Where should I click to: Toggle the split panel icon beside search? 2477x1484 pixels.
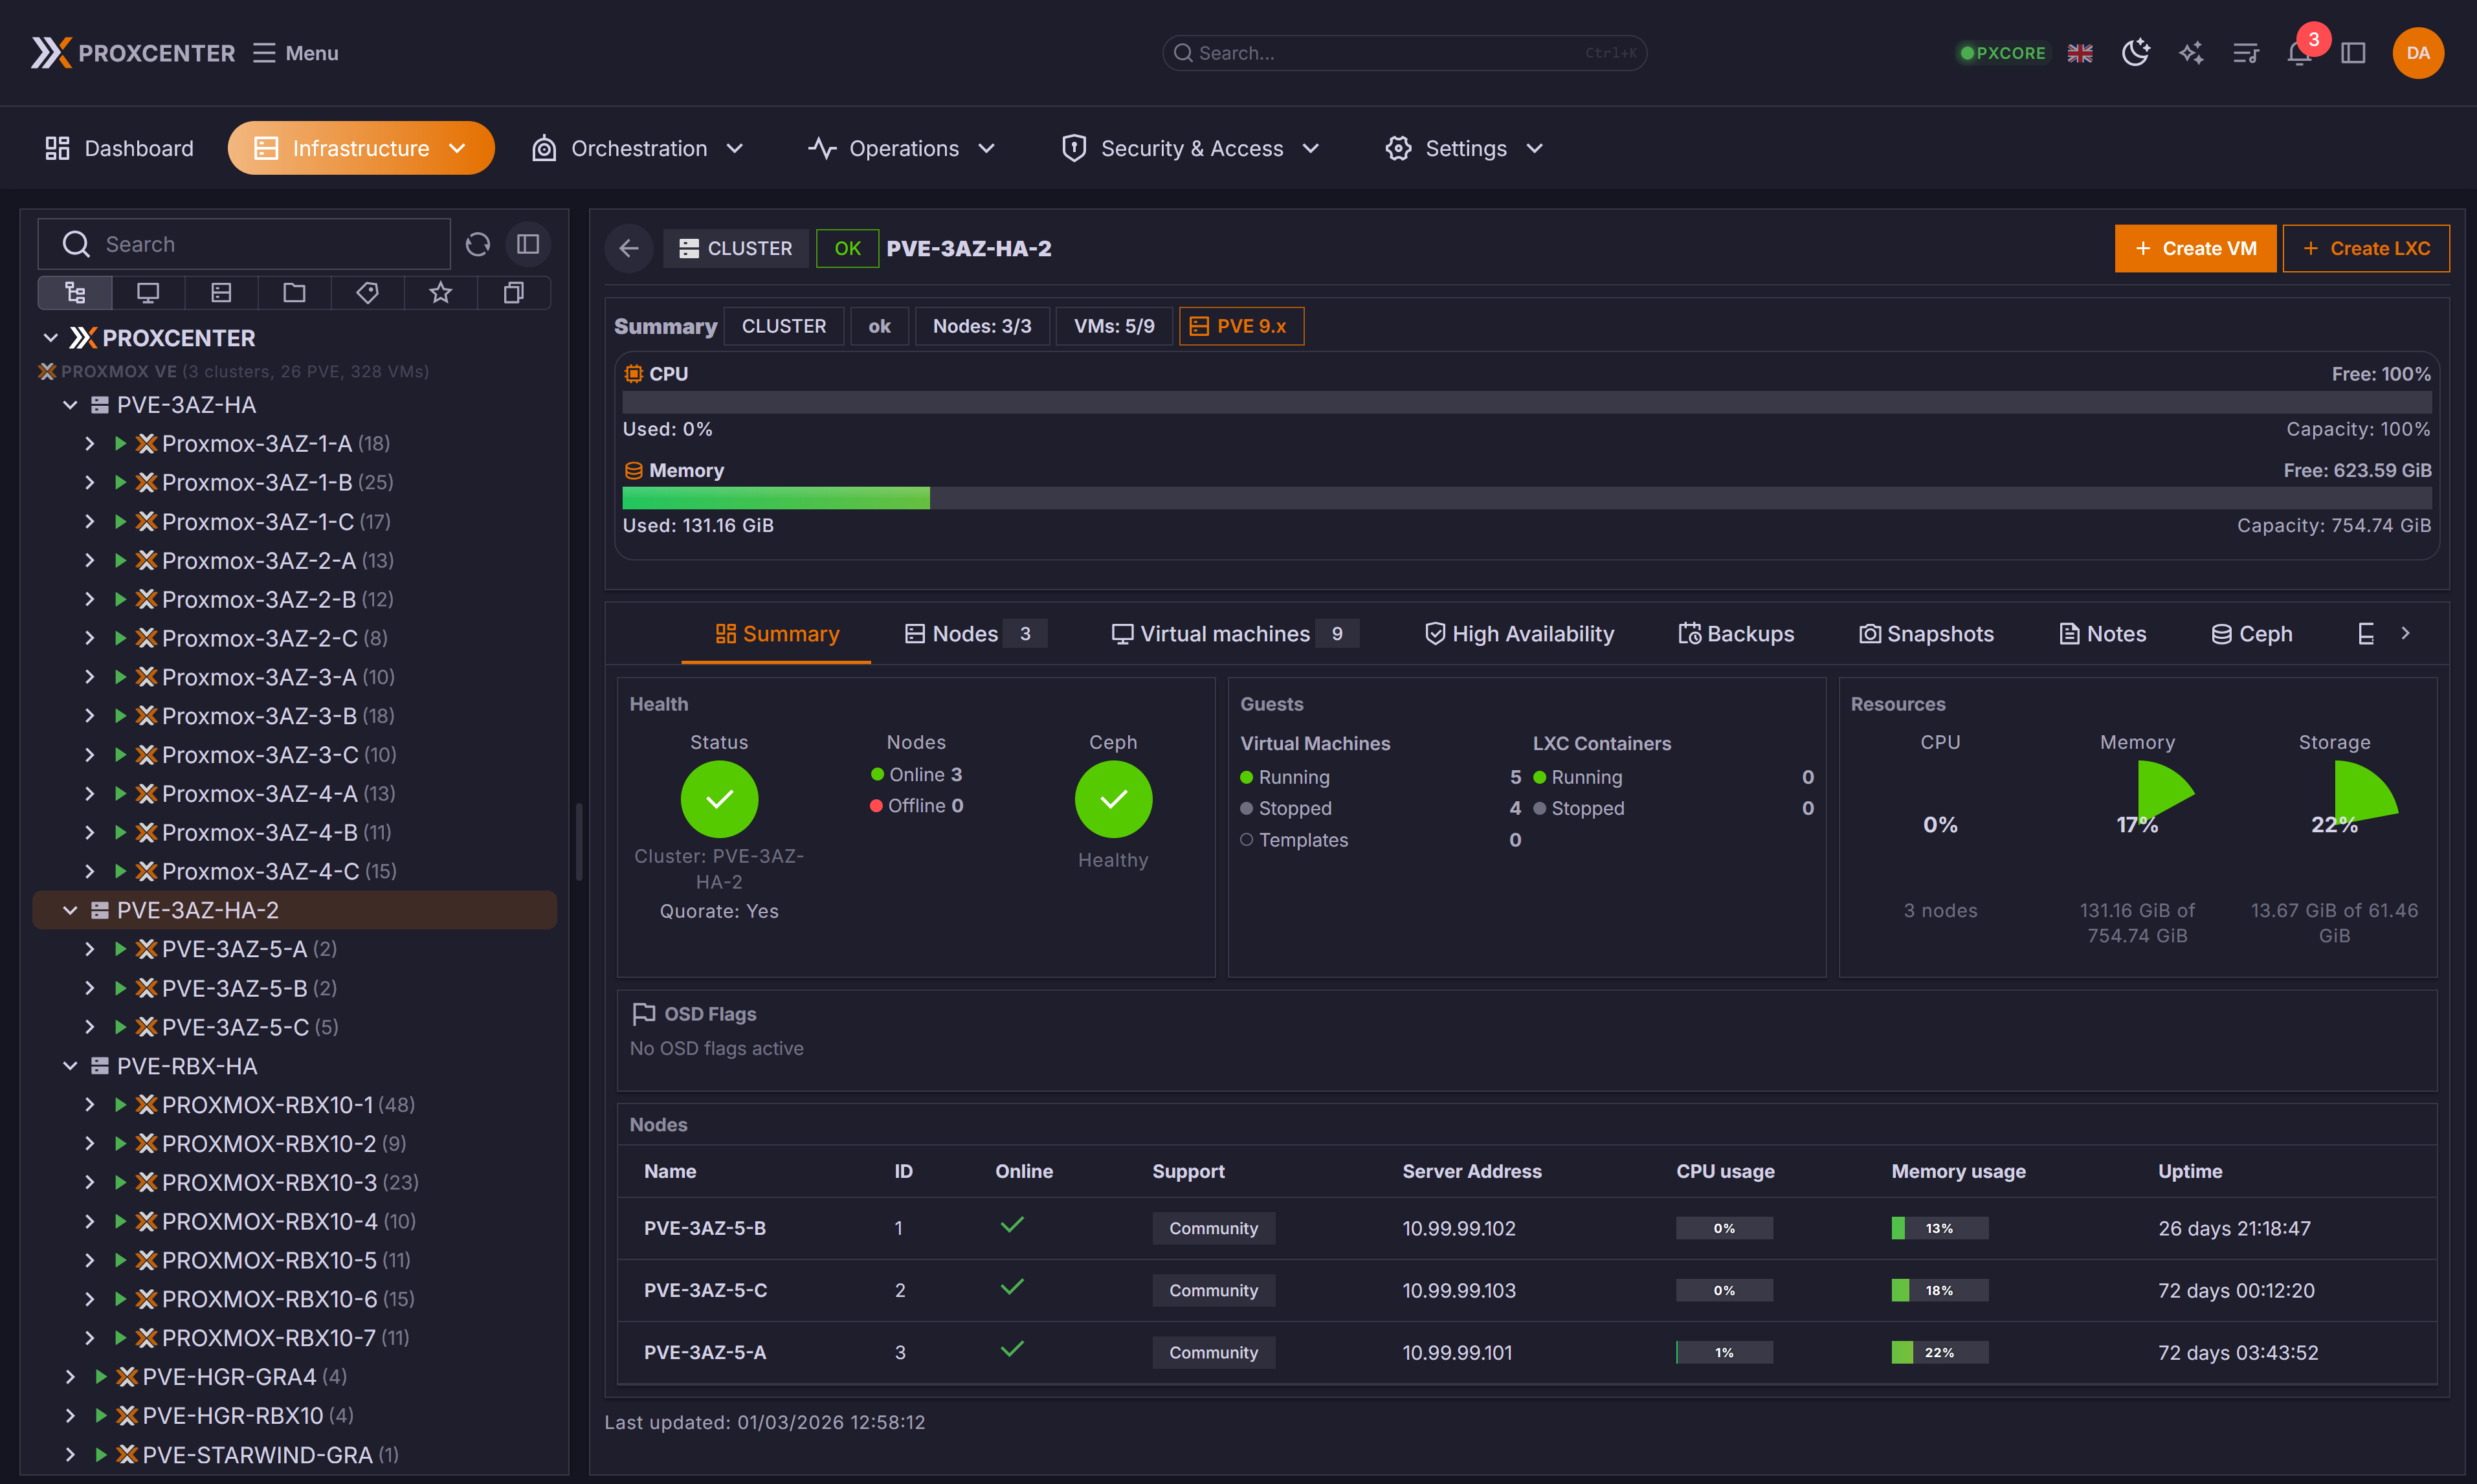(x=528, y=243)
